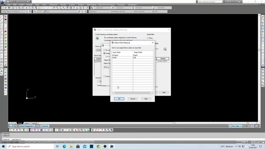Open the ByLayer lineweight dropdown
265x149 pixels.
coord(142,12)
